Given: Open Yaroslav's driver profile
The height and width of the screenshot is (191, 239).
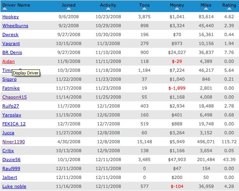Looking at the screenshot, I should 12,115.
